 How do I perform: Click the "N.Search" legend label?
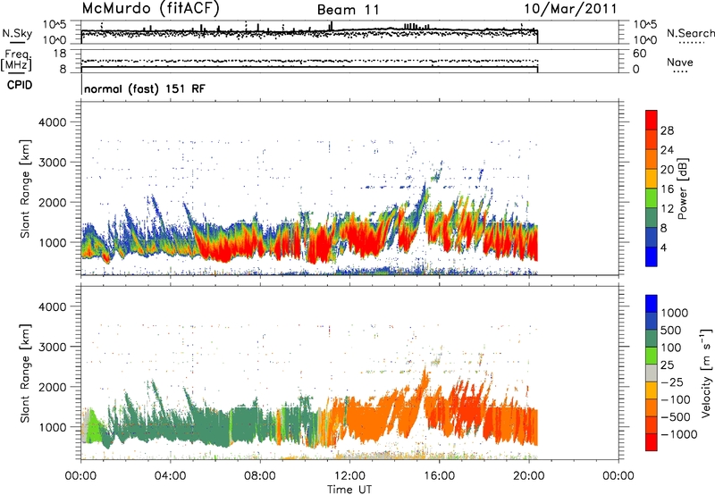[x=690, y=33]
